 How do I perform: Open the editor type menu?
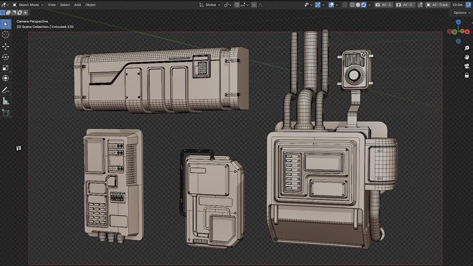5,5
